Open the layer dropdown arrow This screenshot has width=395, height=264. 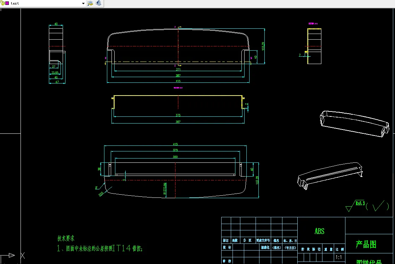pyautogui.click(x=83, y=3)
